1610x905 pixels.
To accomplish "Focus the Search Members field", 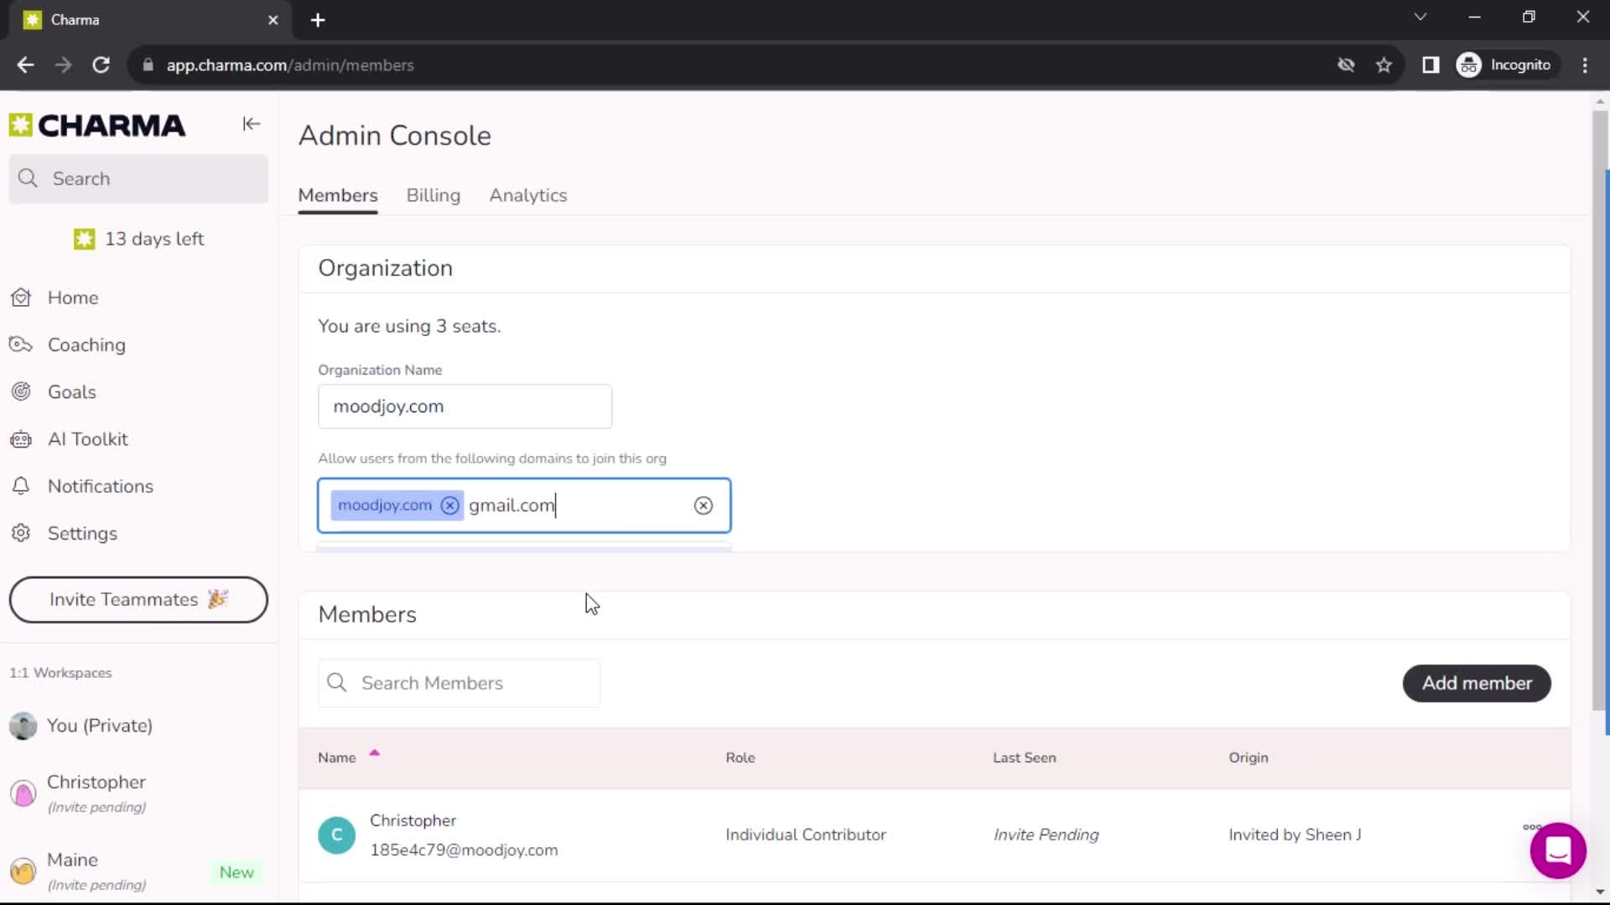I will (460, 683).
